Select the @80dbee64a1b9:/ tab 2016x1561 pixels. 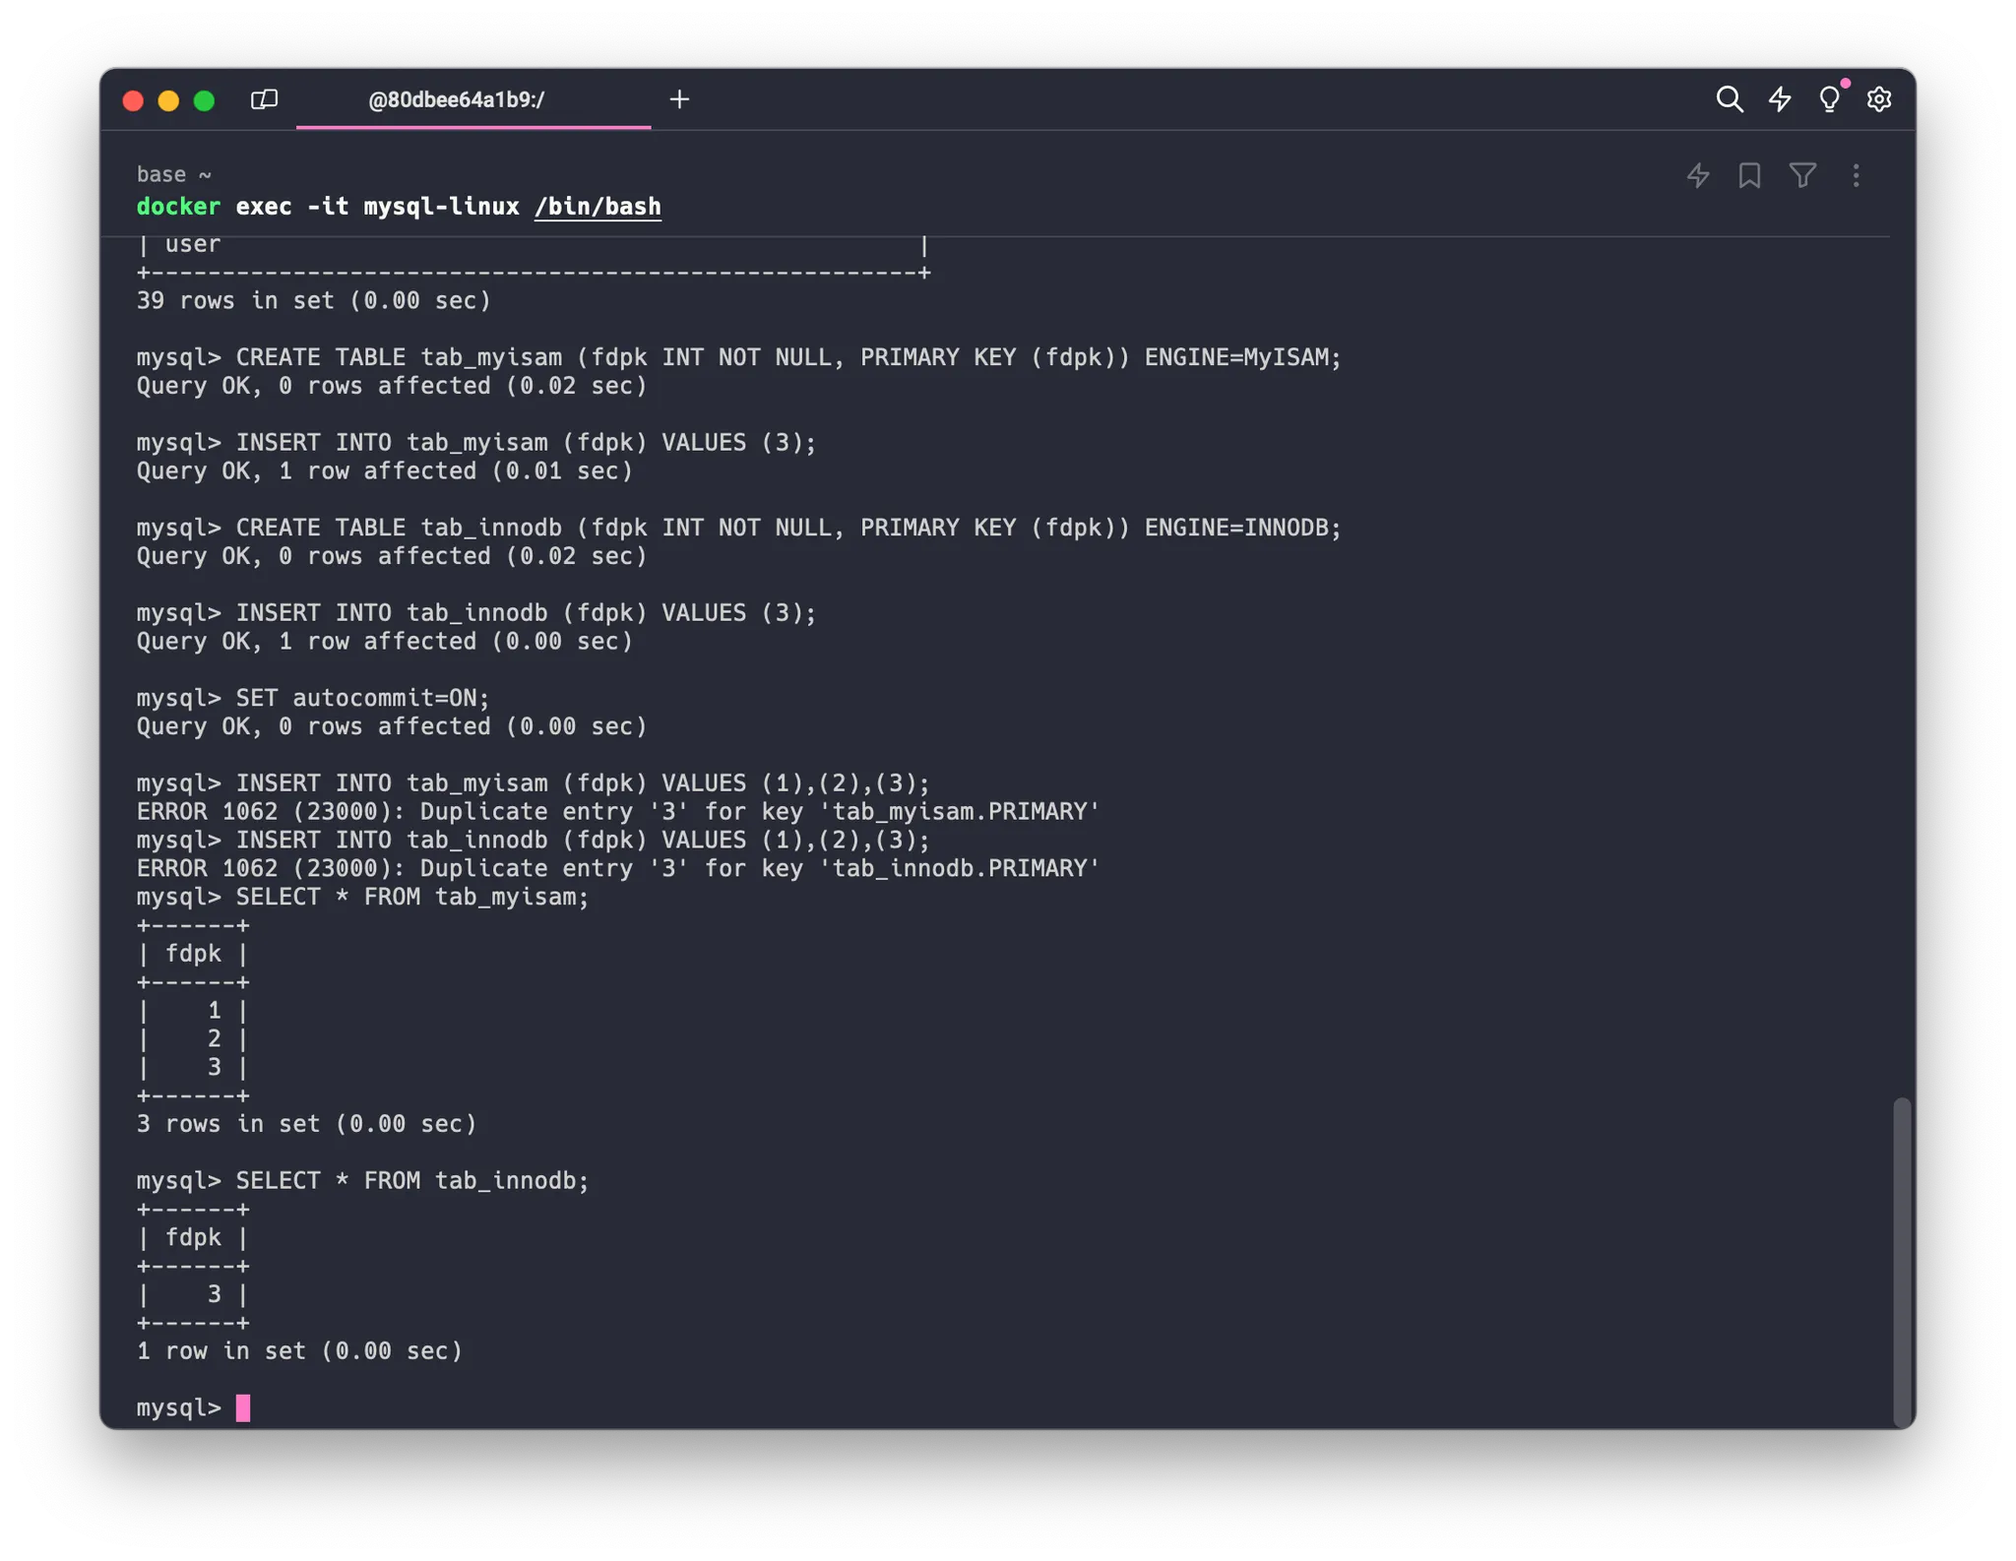pyautogui.click(x=456, y=99)
